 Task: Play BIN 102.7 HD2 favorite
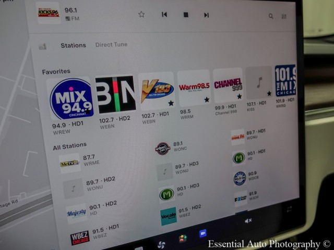115,94
